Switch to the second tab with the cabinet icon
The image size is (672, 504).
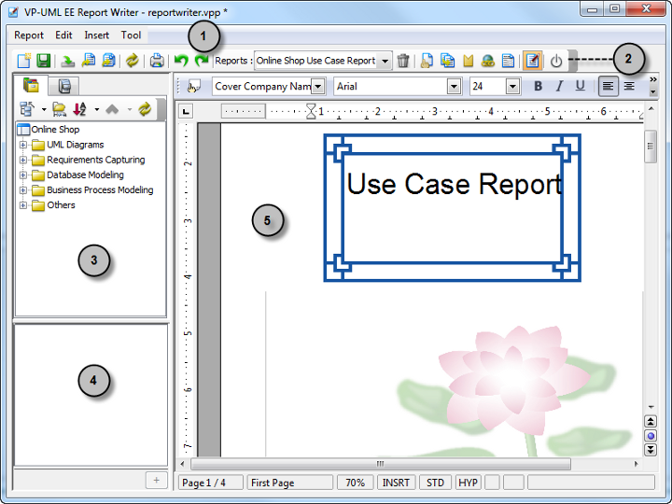click(x=63, y=86)
